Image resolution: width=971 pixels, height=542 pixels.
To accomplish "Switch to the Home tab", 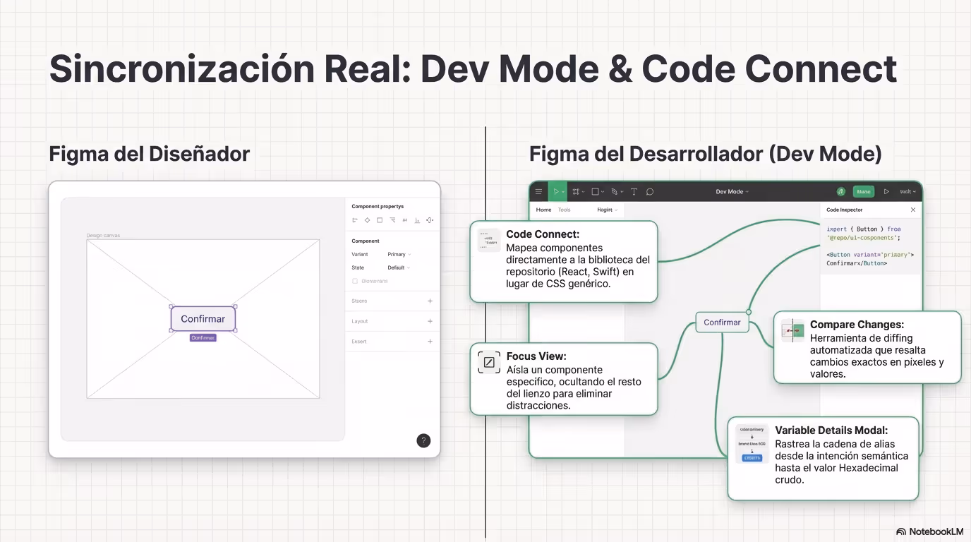I will point(543,210).
